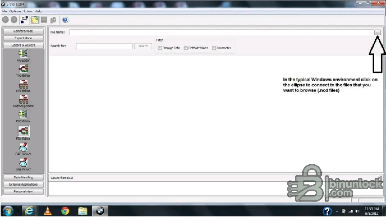Open Google Chrome from the taskbar
Image resolution: width=386 pixels, height=217 pixels.
pos(65,211)
